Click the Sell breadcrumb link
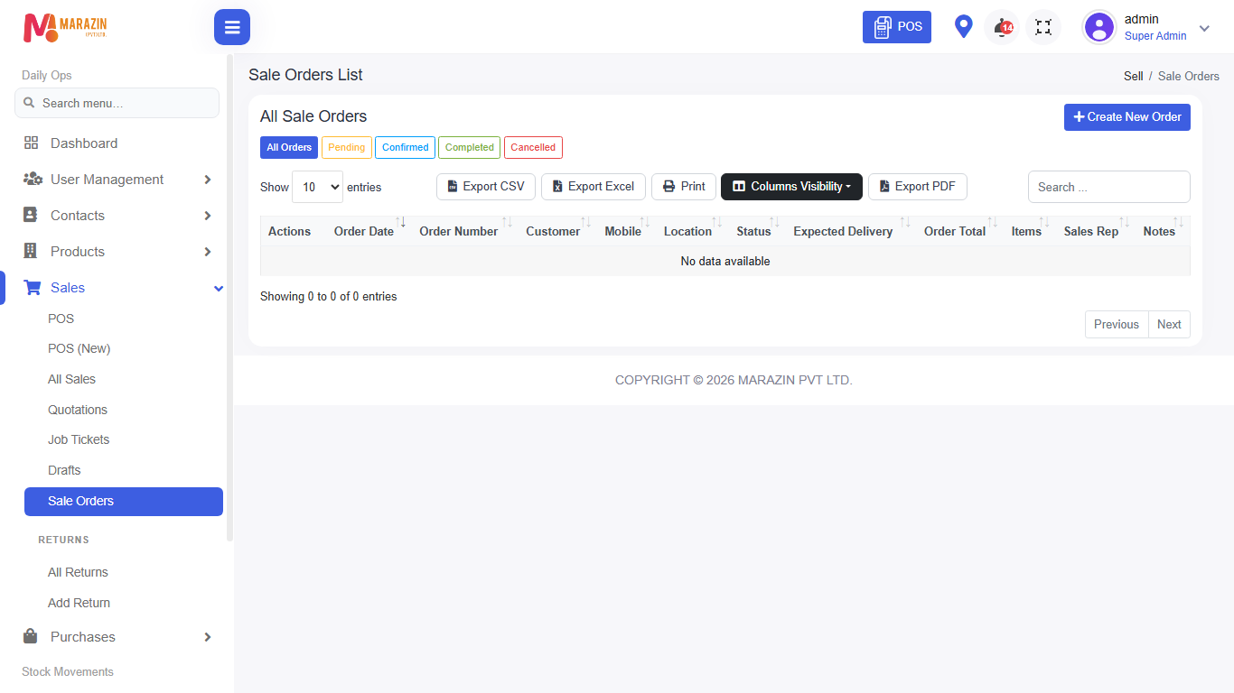Screen dimensions: 1234x693 (1134, 76)
